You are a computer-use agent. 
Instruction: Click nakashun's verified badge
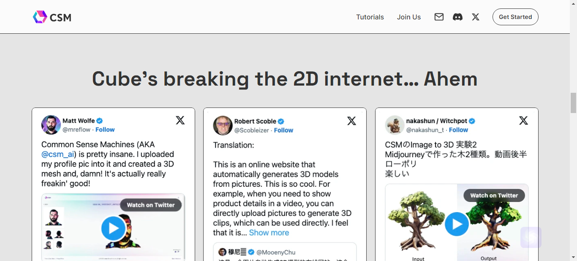(x=472, y=121)
